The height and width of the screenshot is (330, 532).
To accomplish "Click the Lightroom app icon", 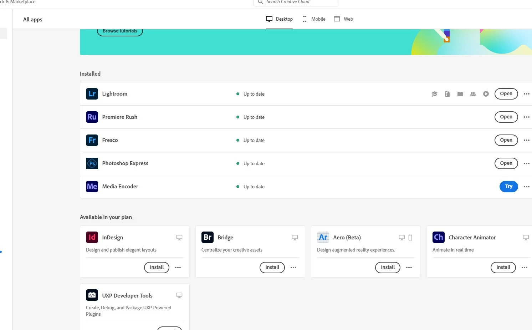I will (x=92, y=94).
